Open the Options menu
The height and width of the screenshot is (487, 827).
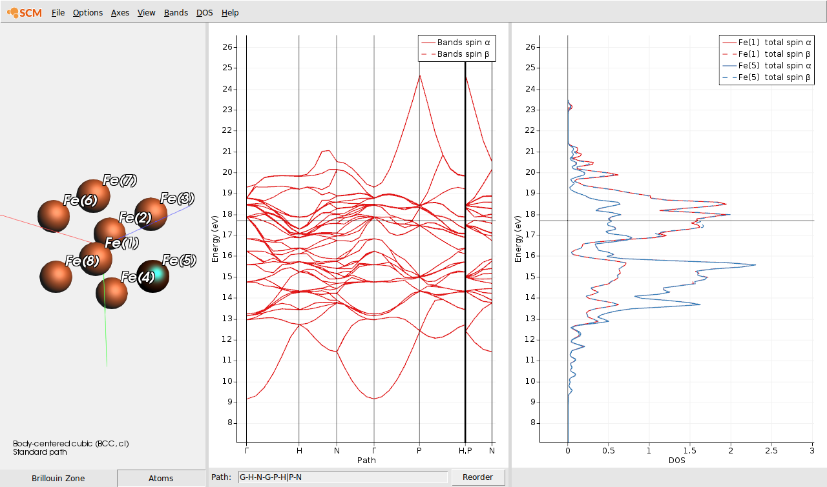87,12
